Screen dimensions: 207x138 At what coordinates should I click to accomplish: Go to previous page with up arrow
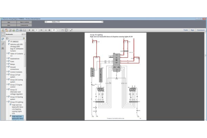click(29, 30)
